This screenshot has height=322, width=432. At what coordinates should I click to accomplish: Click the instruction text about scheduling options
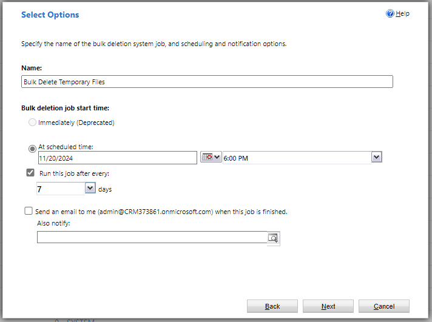click(x=154, y=44)
